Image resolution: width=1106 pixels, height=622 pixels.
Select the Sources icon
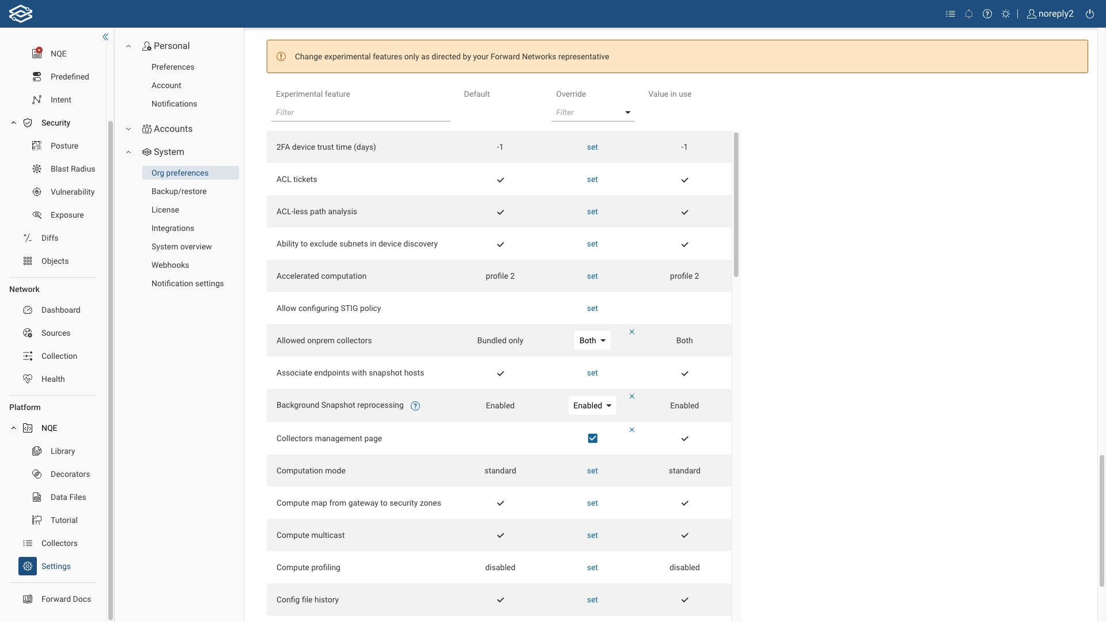tap(27, 333)
